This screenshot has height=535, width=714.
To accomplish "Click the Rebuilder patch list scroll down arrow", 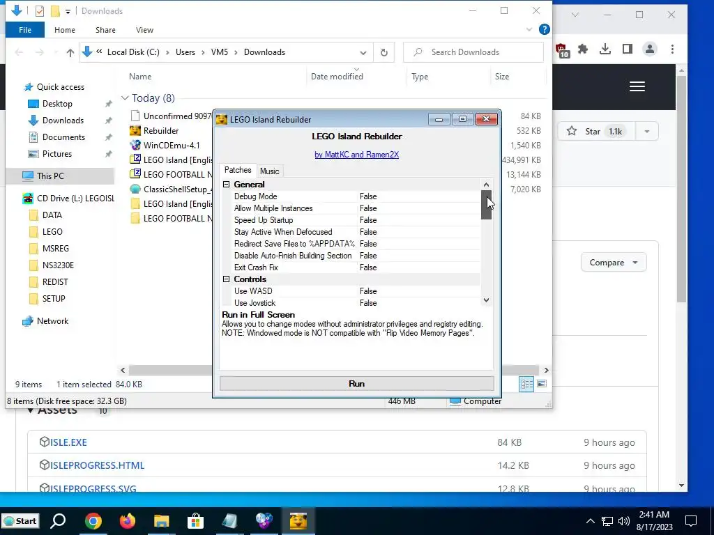I will [486, 300].
